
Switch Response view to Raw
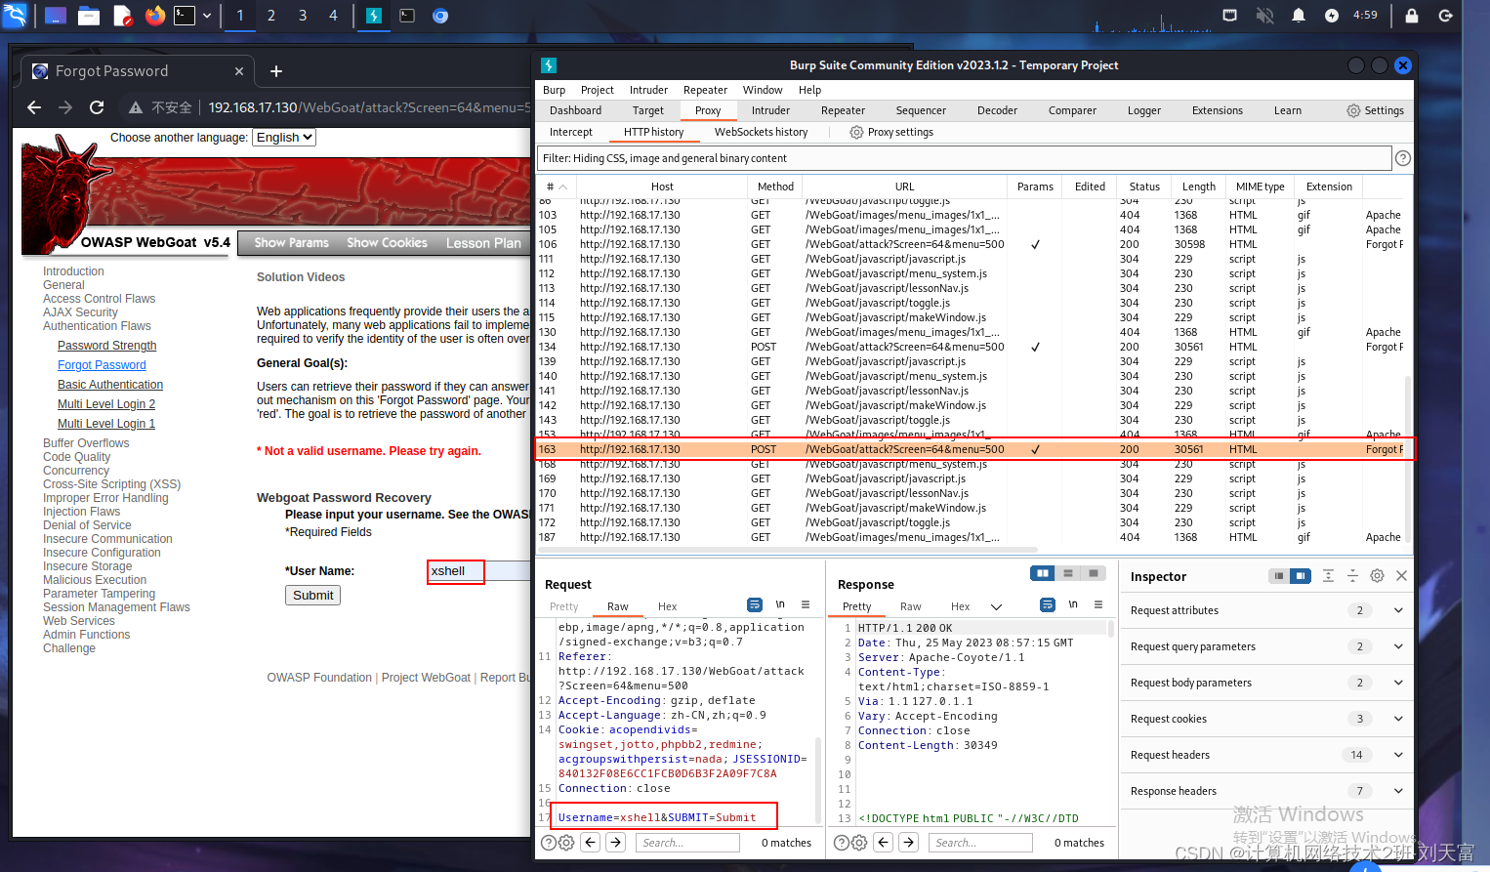[910, 606]
